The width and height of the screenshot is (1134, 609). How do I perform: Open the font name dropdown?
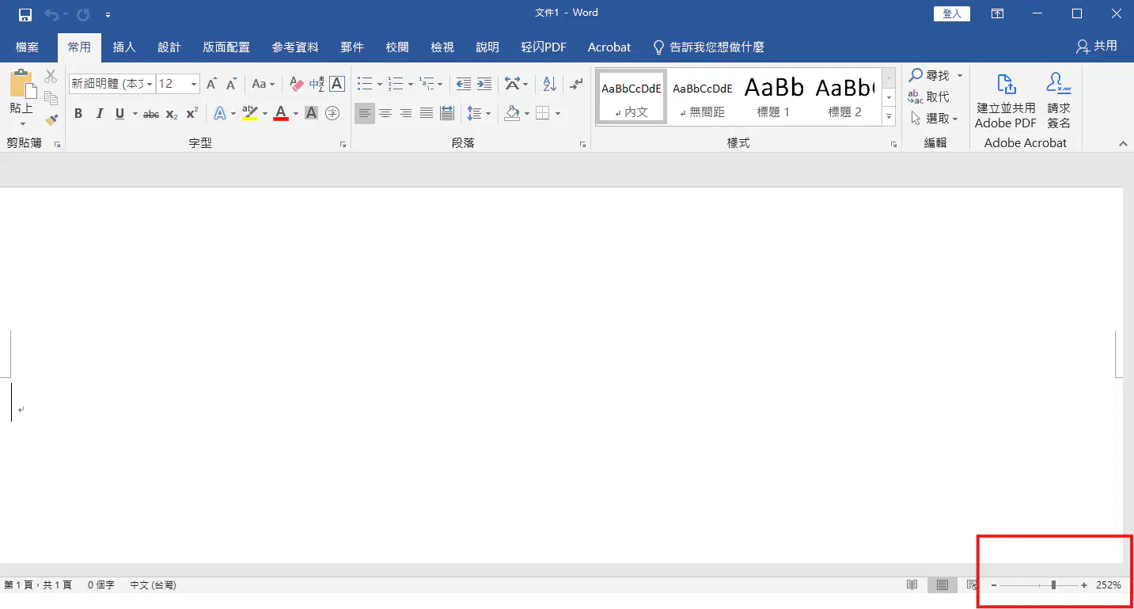[x=150, y=84]
